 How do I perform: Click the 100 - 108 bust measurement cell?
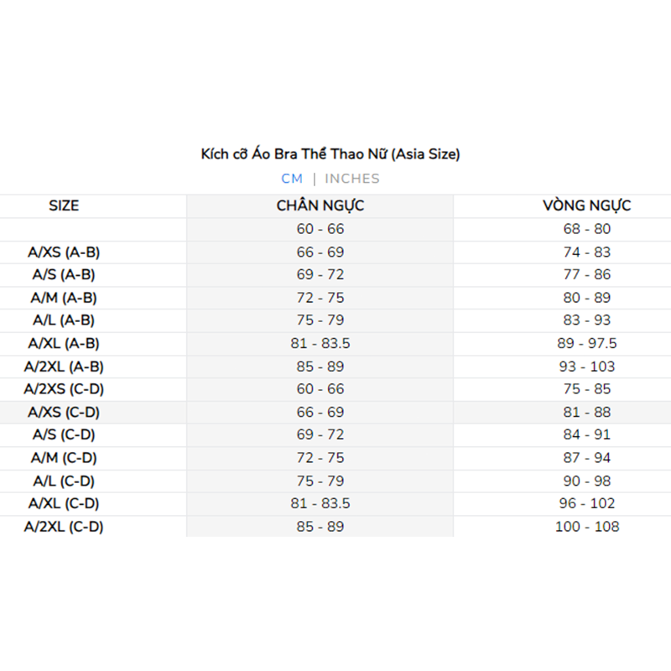587,527
